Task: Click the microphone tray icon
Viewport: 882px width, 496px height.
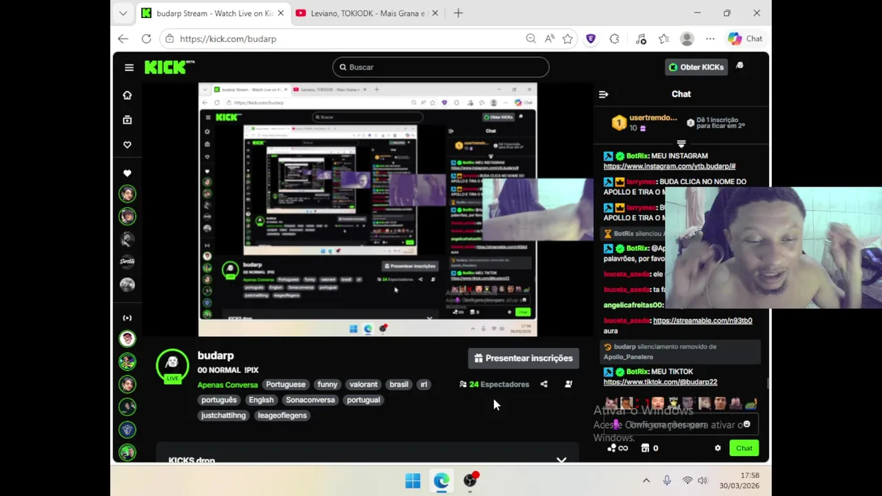Action: pos(667,481)
